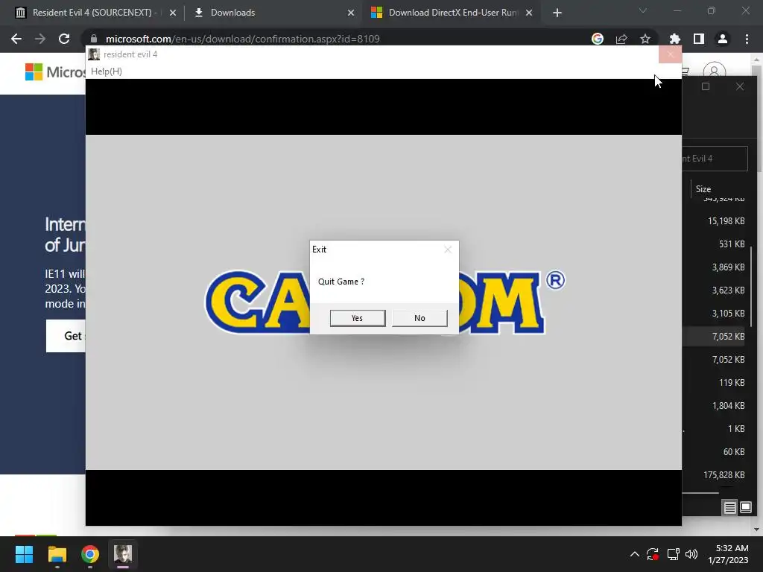Close the Downloads tab
The height and width of the screenshot is (572, 763).
[x=351, y=13]
